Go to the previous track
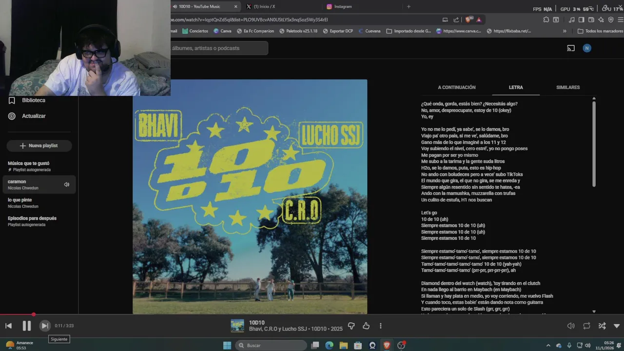The image size is (624, 351). [x=9, y=326]
